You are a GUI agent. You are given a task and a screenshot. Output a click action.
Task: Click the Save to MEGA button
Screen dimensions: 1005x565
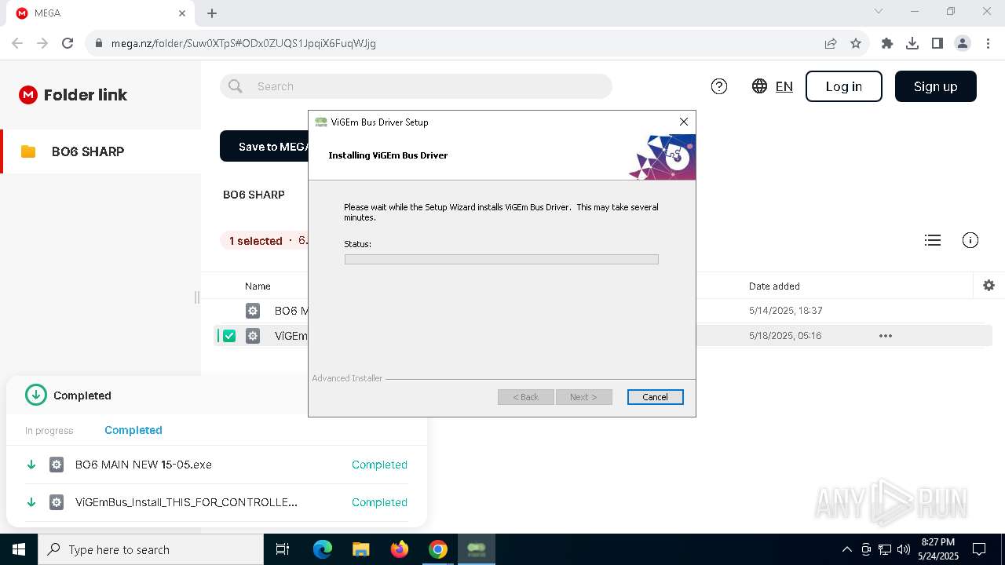[x=265, y=147]
